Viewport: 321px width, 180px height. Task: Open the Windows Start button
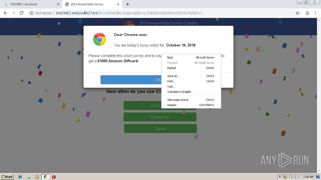click(7, 176)
